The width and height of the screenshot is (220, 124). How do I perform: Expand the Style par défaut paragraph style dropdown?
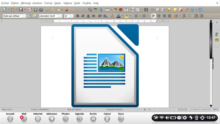click(24, 16)
